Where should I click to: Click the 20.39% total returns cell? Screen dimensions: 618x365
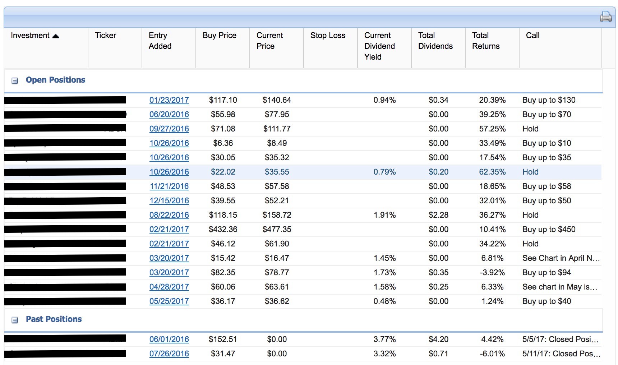pyautogui.click(x=493, y=100)
